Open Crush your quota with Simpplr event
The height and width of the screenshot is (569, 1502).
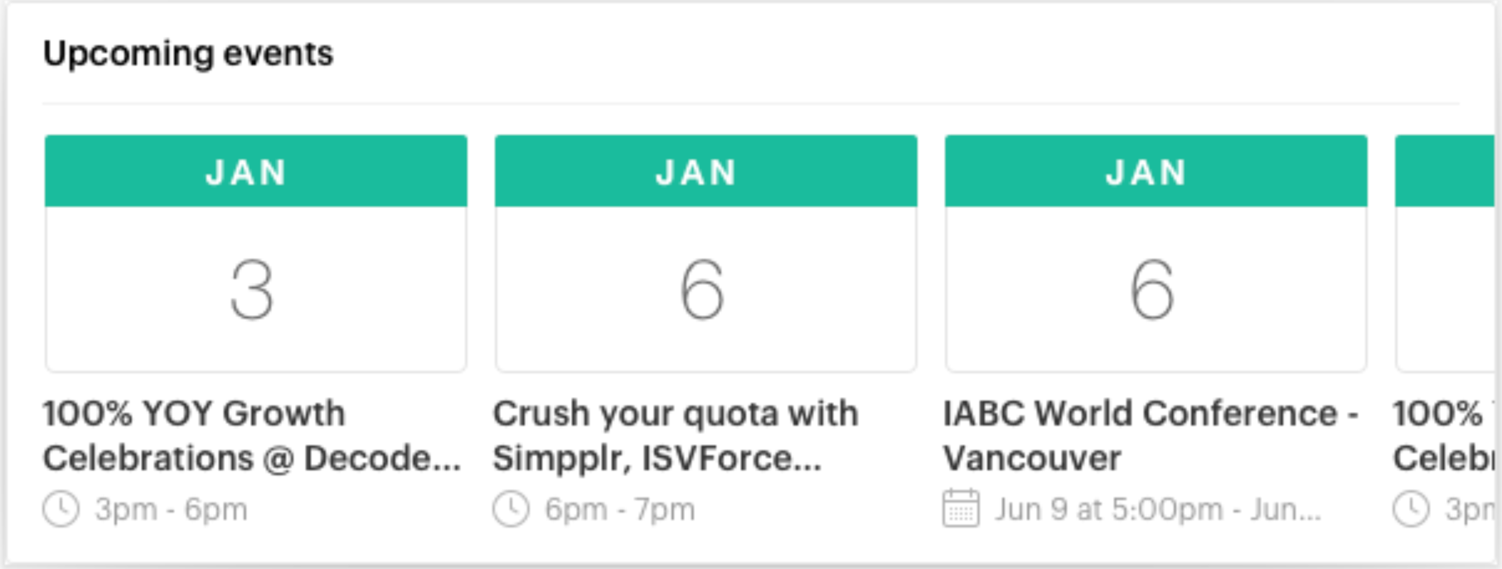[676, 435]
